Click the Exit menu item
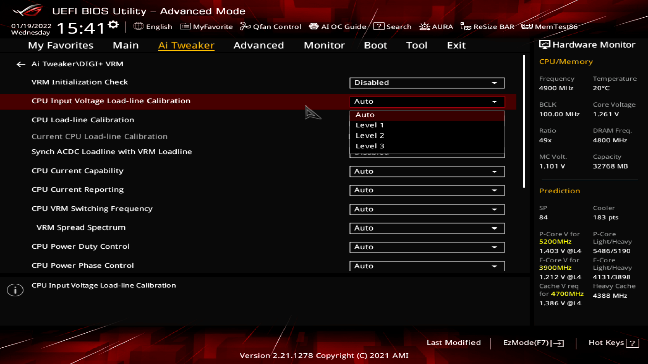The image size is (648, 364). 457,45
